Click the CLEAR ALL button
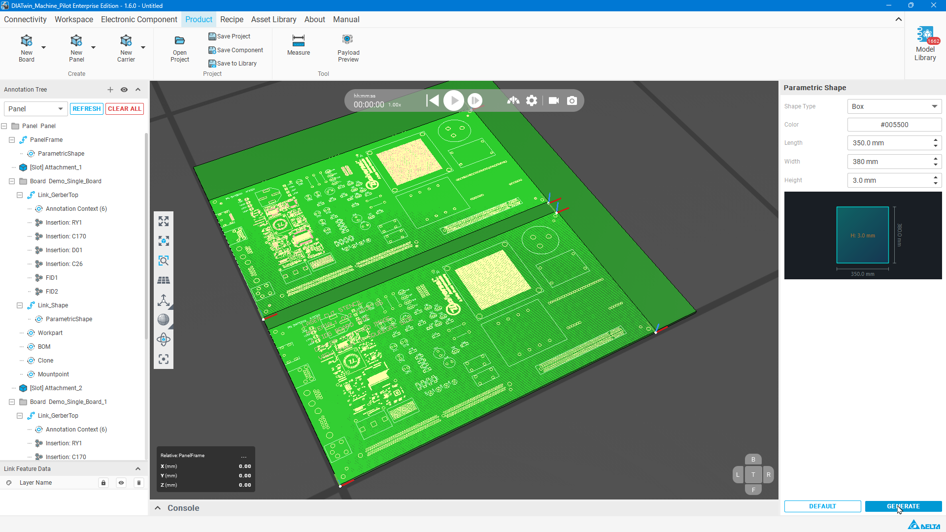The image size is (946, 532). click(x=125, y=109)
